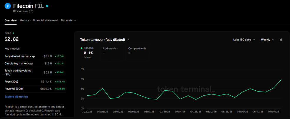Click the Blockchains (L1) category label
This screenshot has width=290, height=119.
click(23, 11)
